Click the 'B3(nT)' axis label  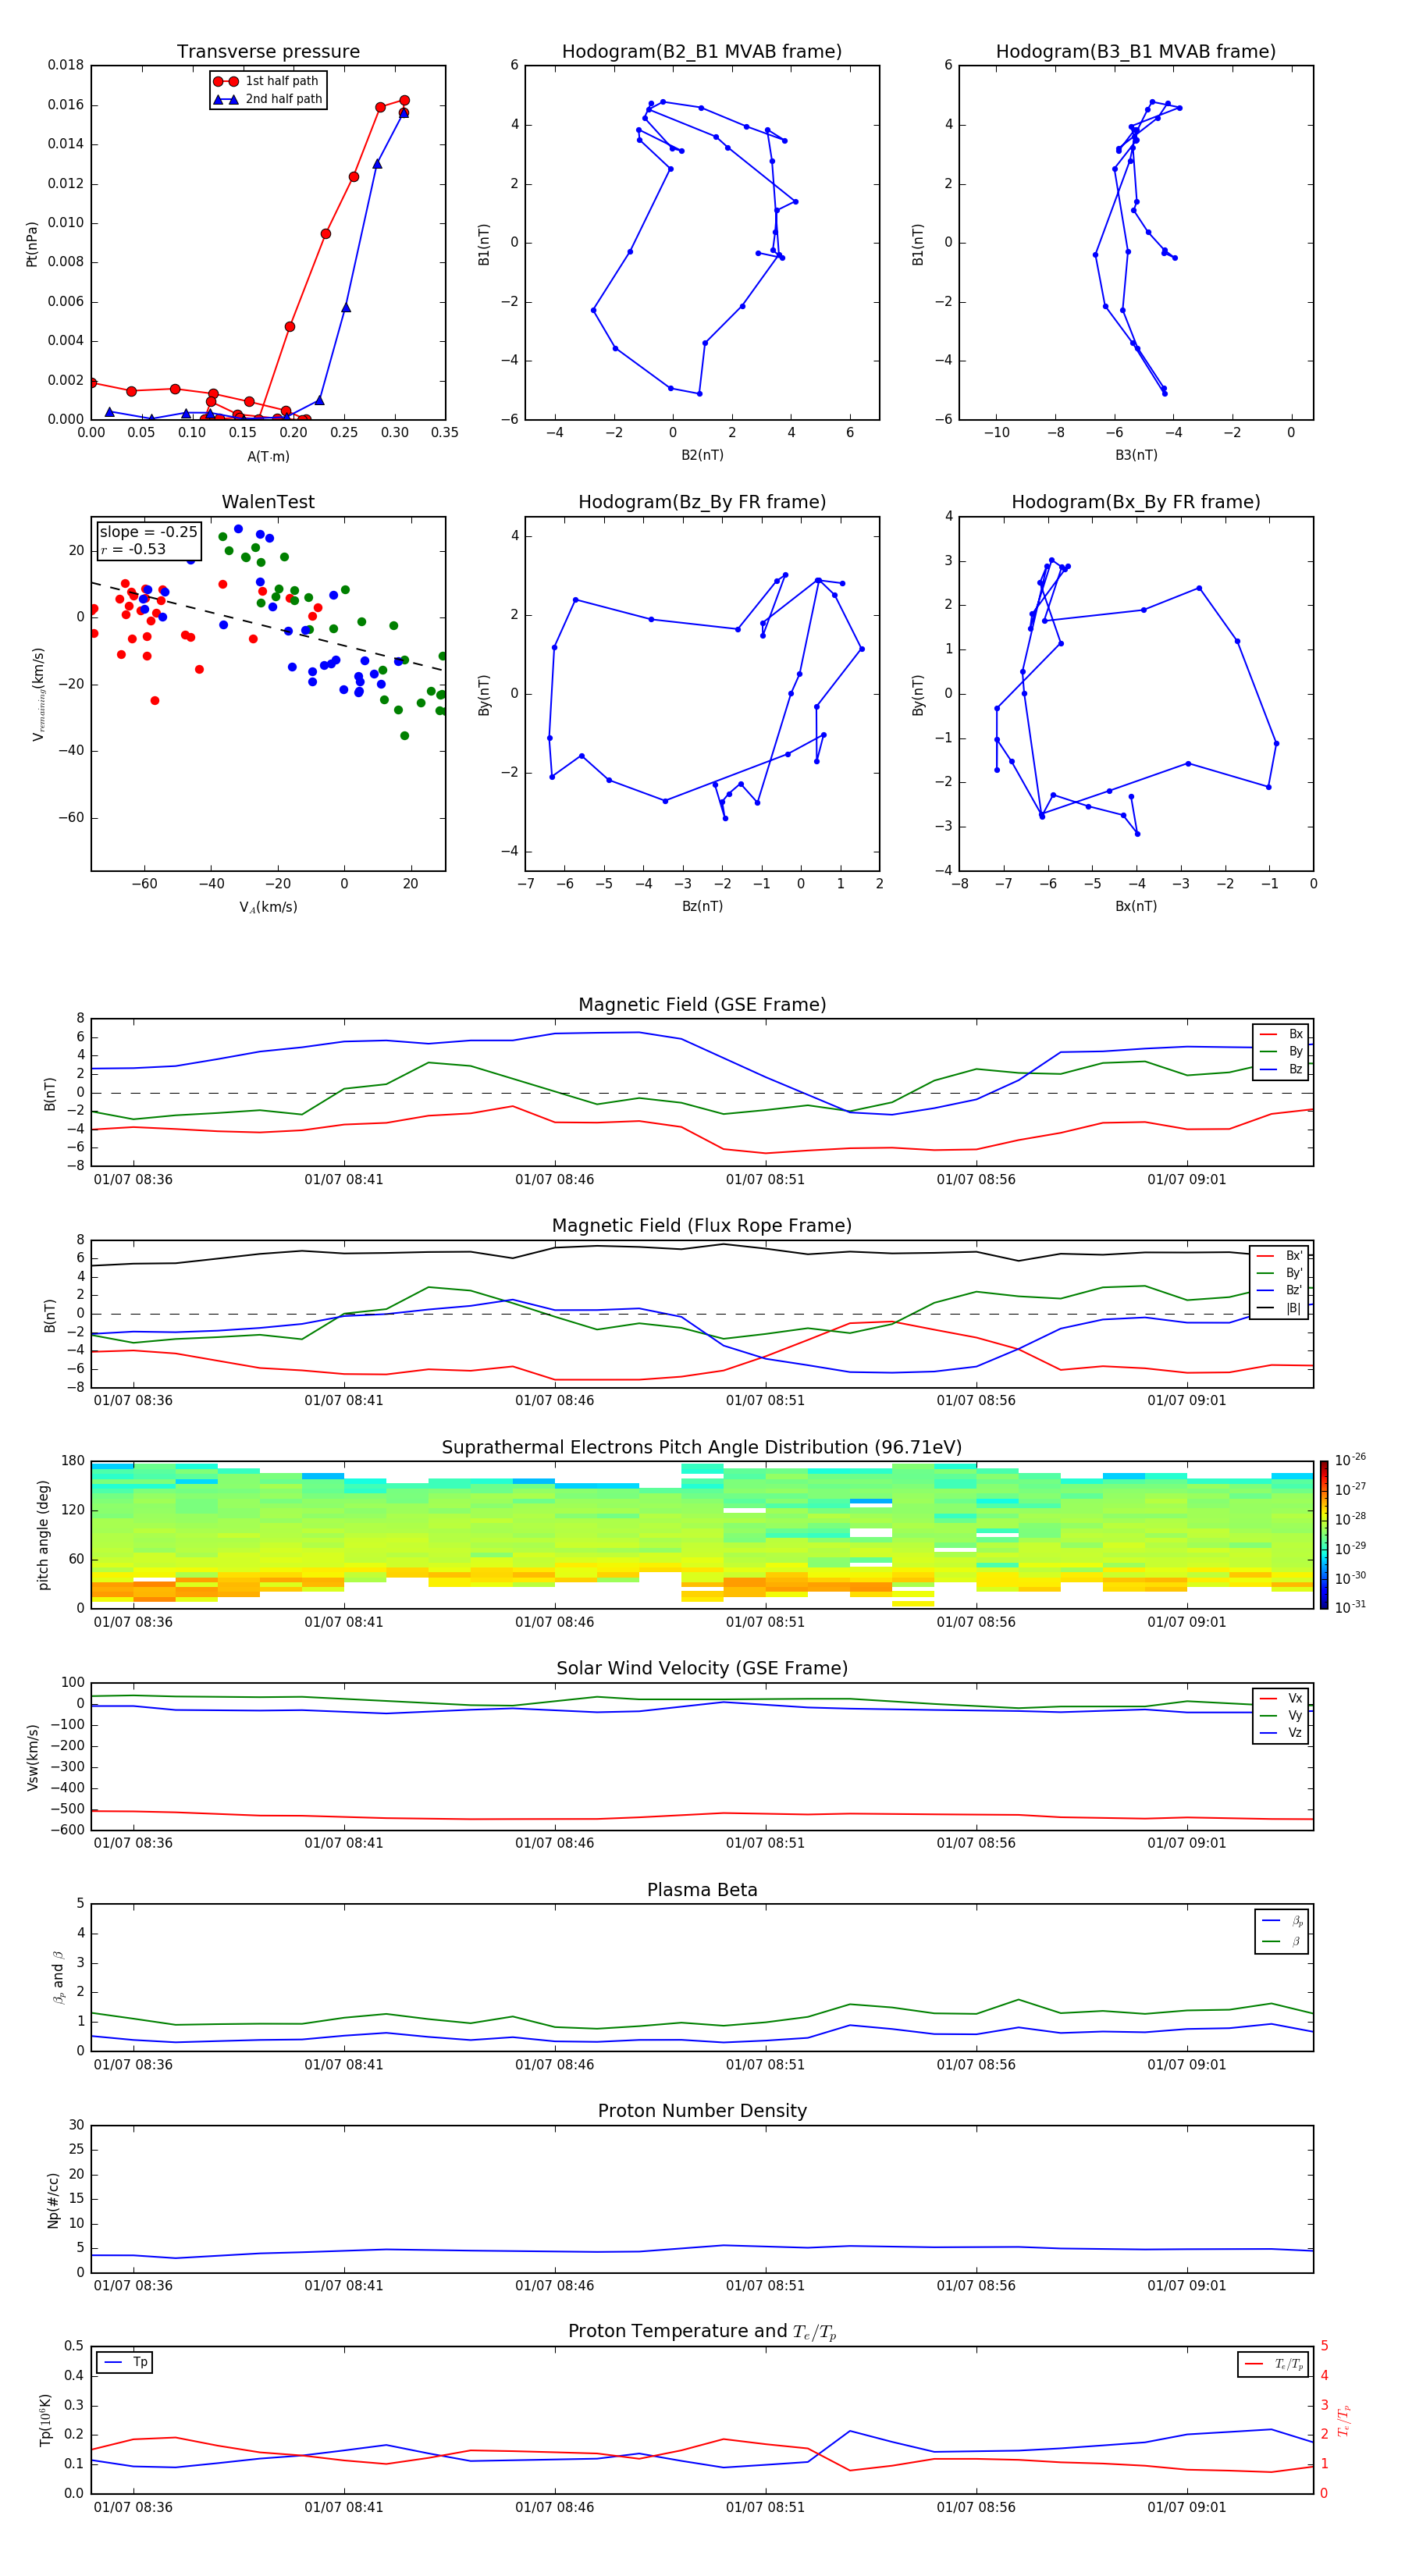1136,455
